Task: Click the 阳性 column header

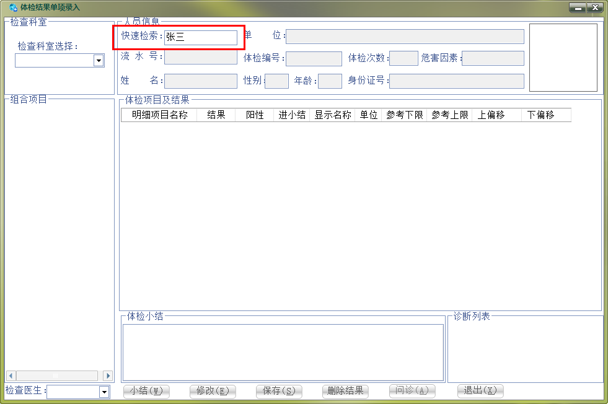Action: pos(254,115)
